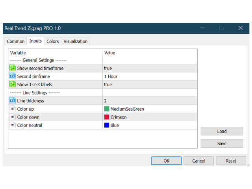The width and height of the screenshot is (252, 189).
Task: Click the Load button
Action: pyautogui.click(x=222, y=131)
